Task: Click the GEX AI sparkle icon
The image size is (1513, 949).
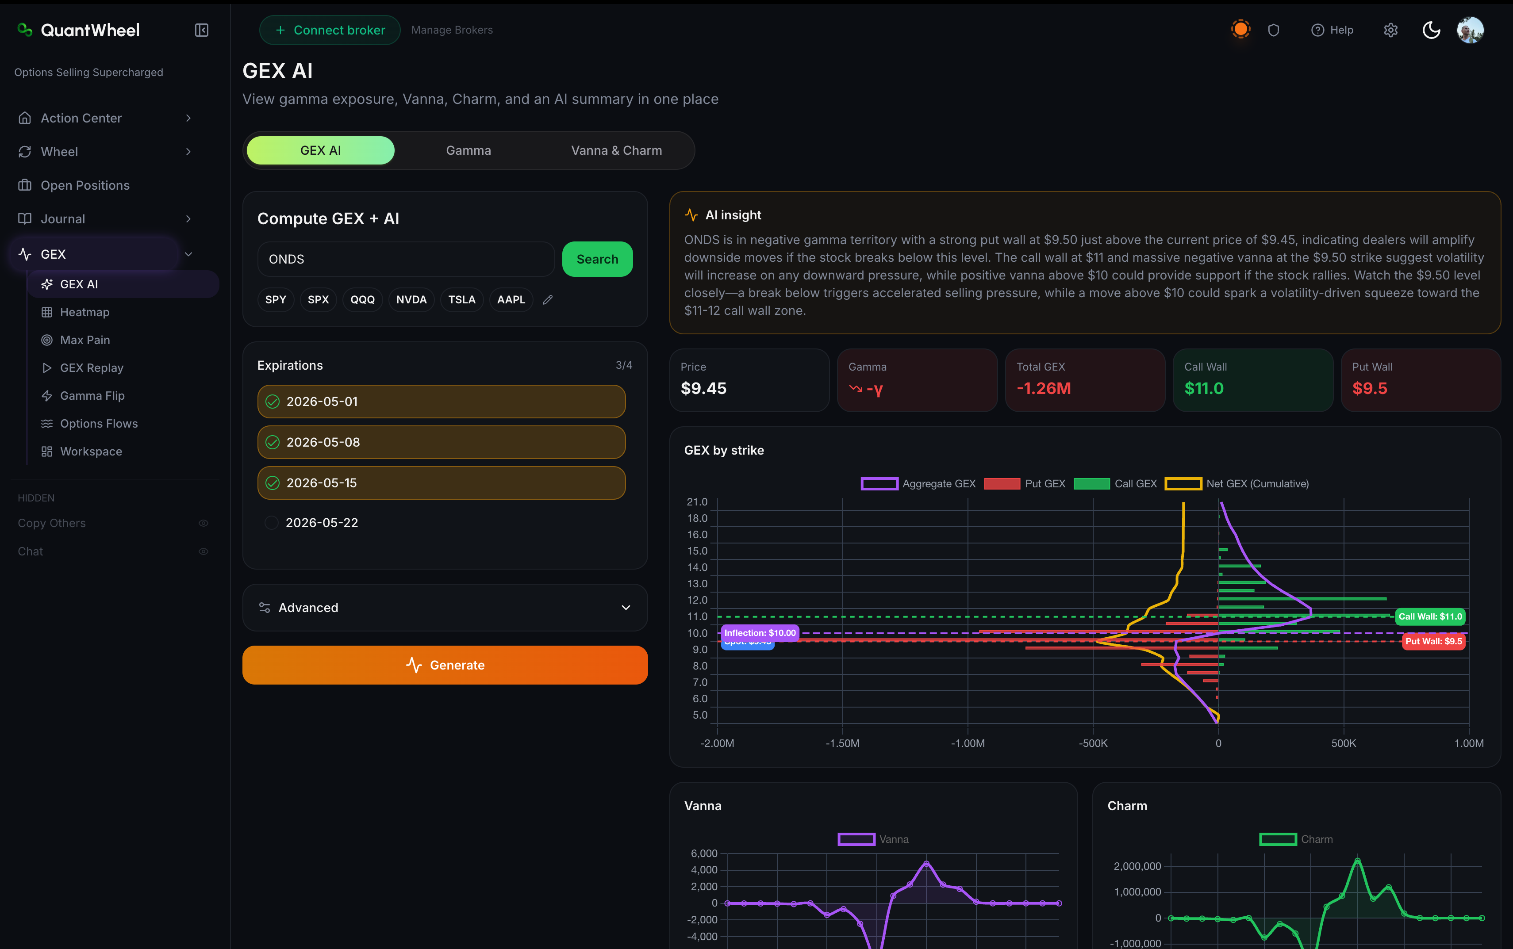Action: (46, 284)
